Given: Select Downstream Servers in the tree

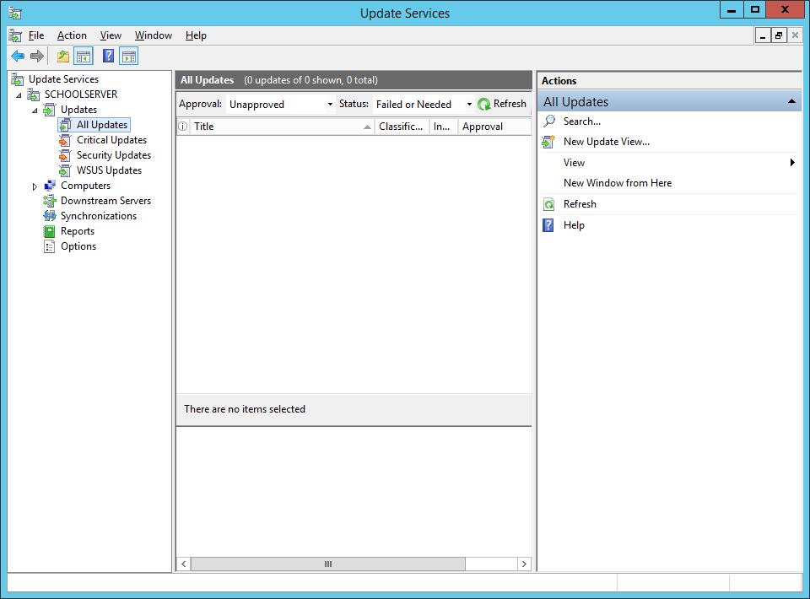Looking at the screenshot, I should pyautogui.click(x=106, y=200).
